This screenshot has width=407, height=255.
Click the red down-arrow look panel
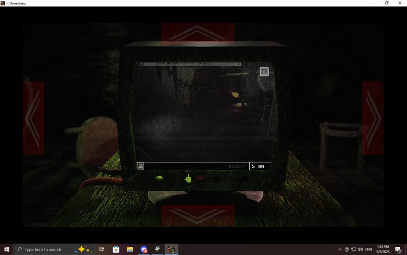[x=198, y=216]
